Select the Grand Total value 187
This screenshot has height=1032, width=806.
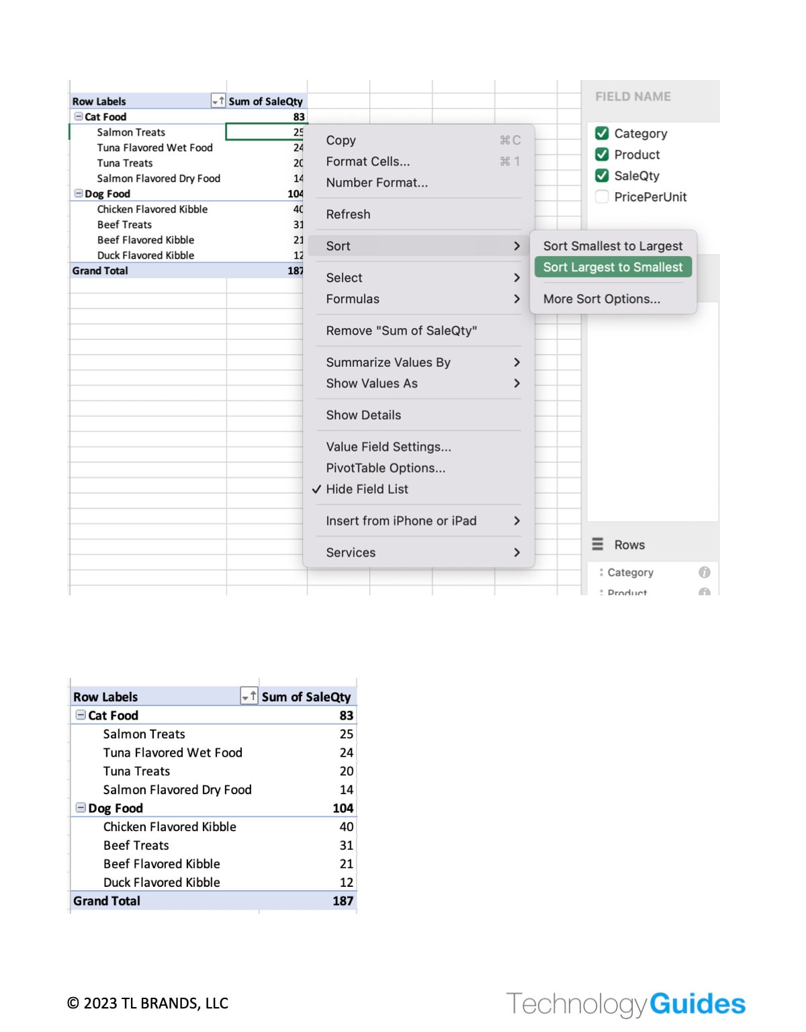tap(345, 901)
